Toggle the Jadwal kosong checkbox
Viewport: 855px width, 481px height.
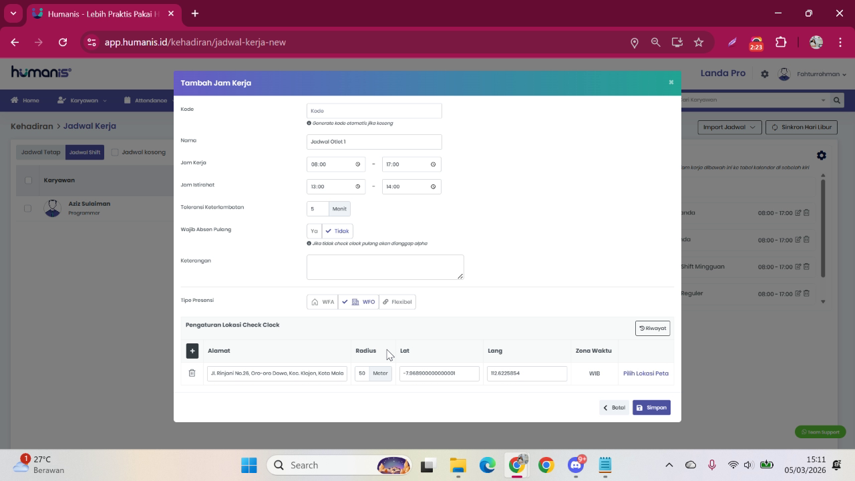pos(115,152)
